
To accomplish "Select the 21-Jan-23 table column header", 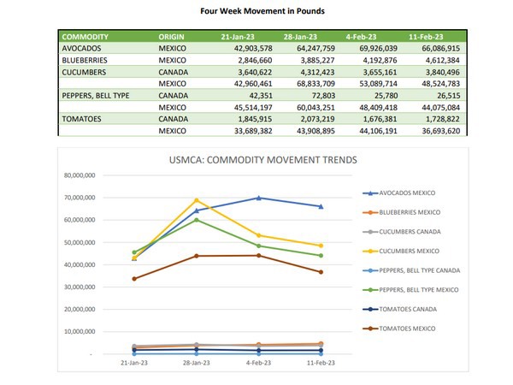I will coord(239,38).
